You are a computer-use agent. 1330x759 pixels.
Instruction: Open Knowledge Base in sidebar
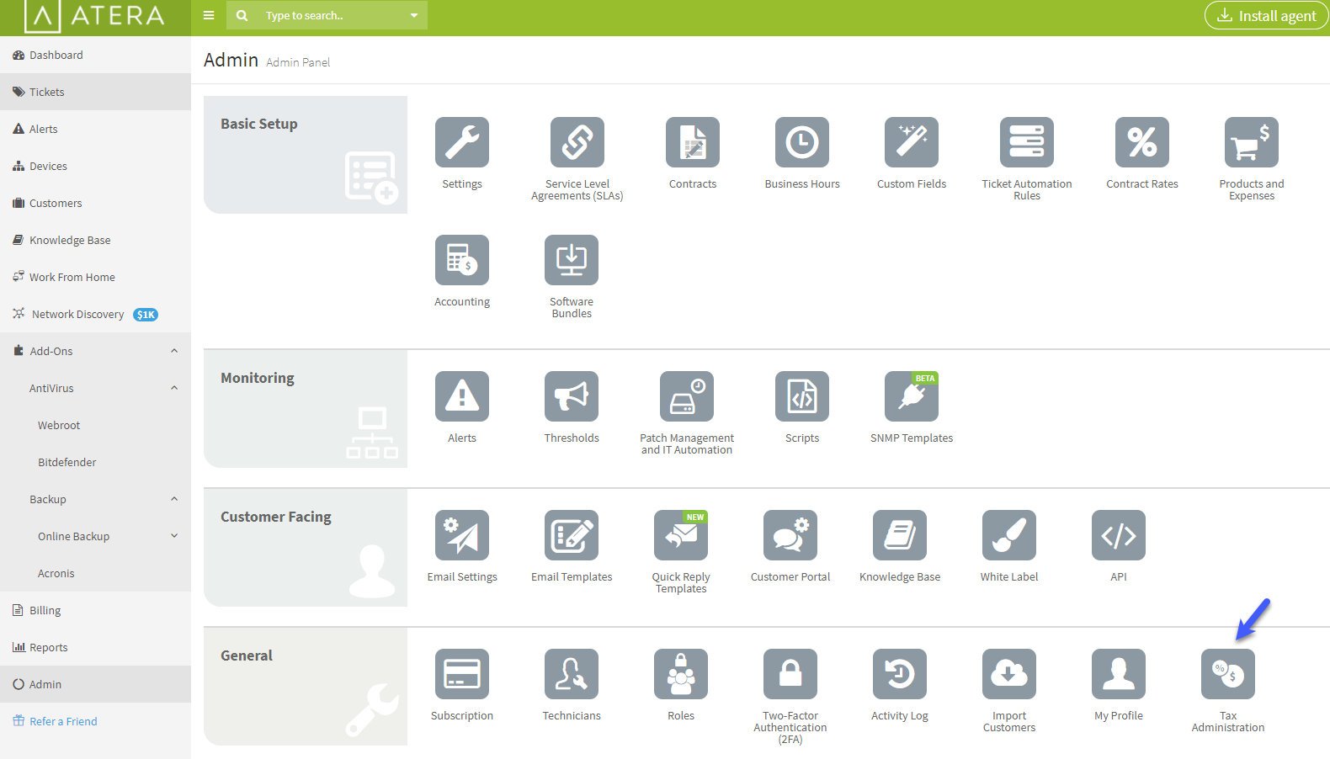tap(95, 240)
